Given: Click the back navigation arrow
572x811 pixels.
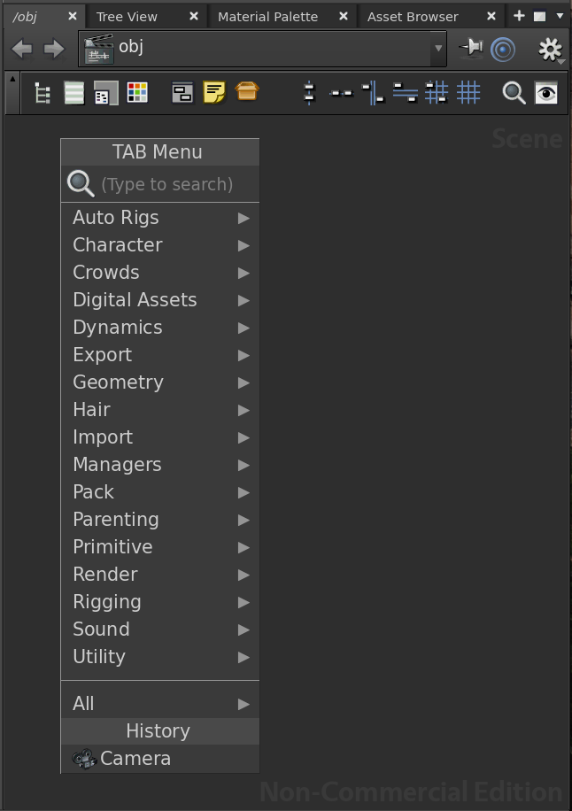Looking at the screenshot, I should coord(22,49).
